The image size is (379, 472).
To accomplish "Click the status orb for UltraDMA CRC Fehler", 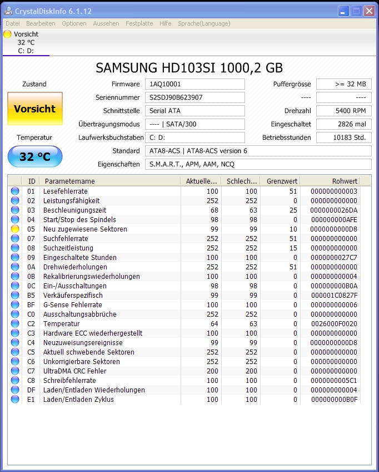I will 15,371.
